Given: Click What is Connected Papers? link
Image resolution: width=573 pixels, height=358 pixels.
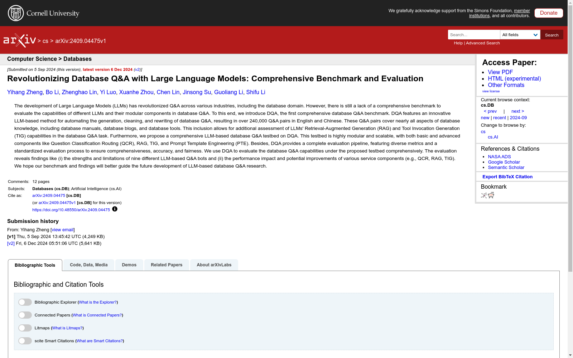Looking at the screenshot, I should click(97, 315).
